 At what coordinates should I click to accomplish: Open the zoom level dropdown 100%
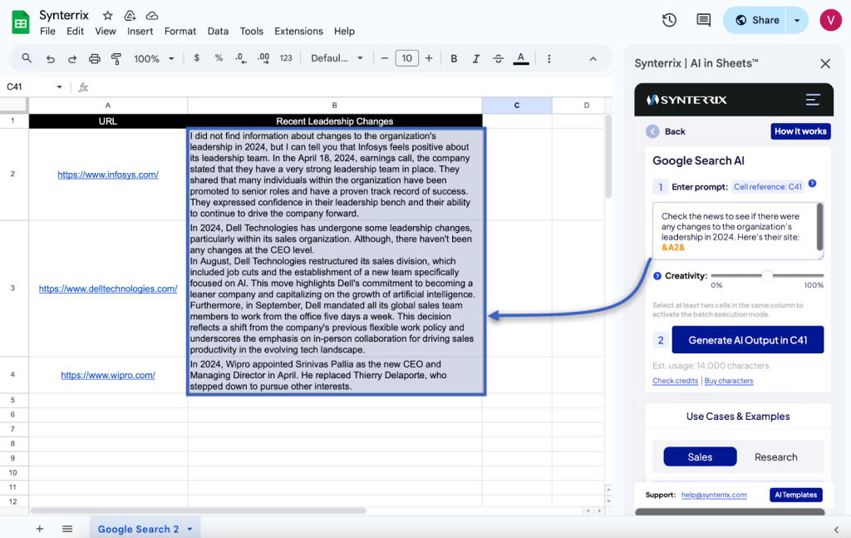pyautogui.click(x=154, y=59)
